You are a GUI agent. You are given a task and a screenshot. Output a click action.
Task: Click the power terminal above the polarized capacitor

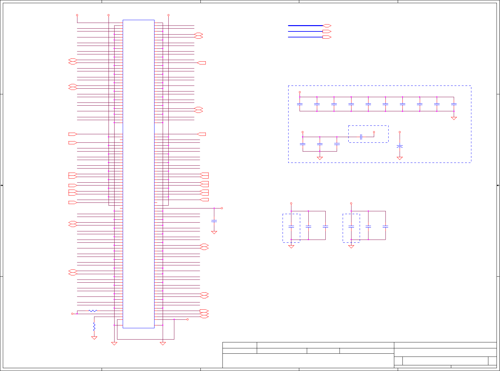(400, 132)
